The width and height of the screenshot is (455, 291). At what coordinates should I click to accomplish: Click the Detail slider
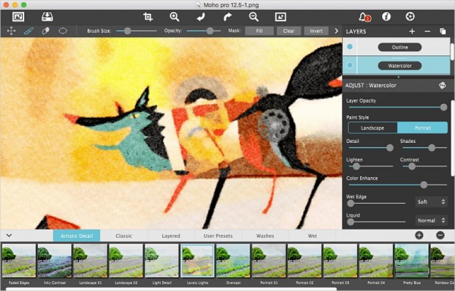tap(371, 148)
